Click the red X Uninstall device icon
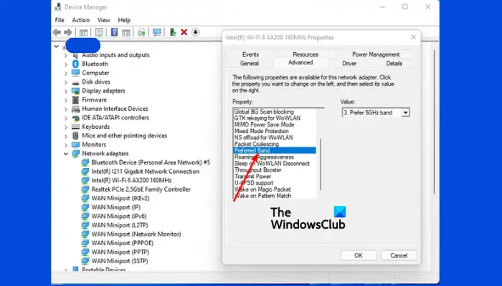This screenshot has width=502, height=286. click(x=184, y=32)
